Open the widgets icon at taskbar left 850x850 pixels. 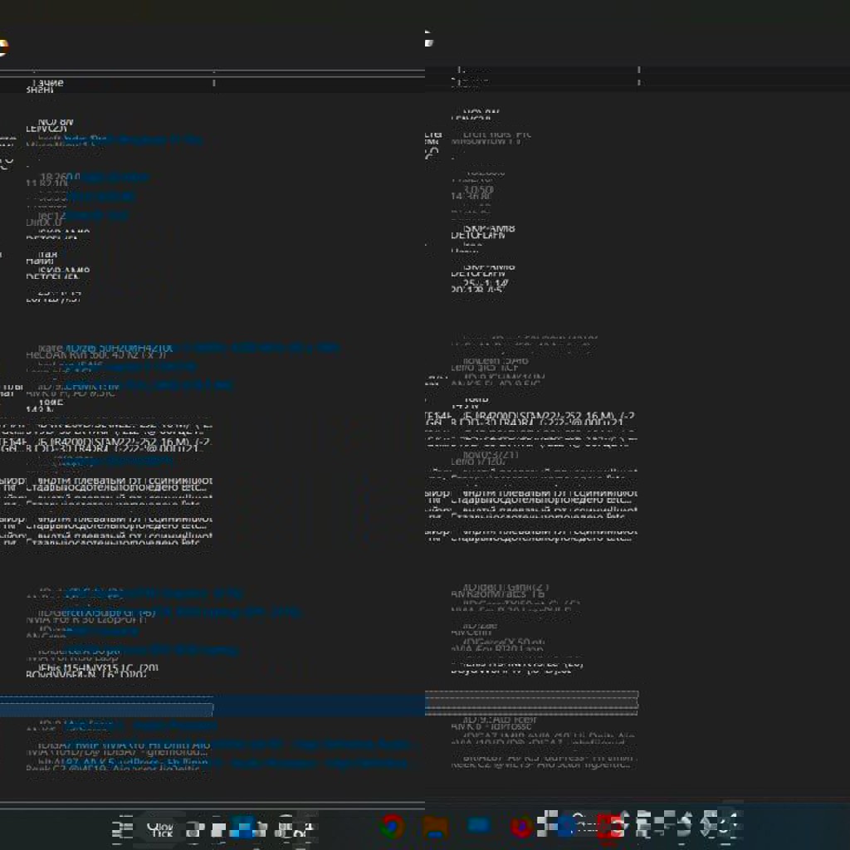click(x=126, y=827)
